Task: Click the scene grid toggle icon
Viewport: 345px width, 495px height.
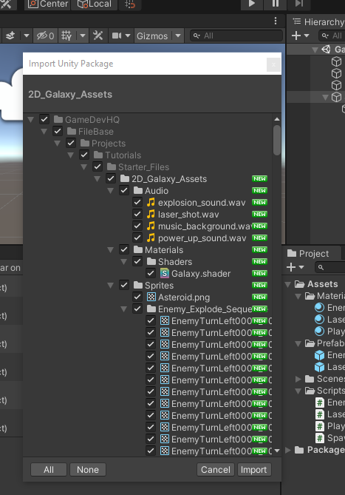Action: (x=66, y=36)
